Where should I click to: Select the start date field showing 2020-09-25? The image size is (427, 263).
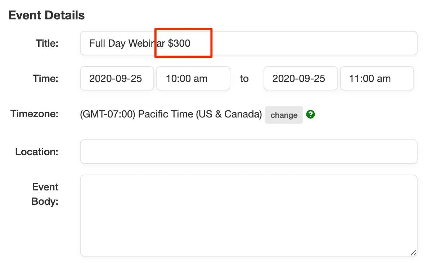[117, 78]
